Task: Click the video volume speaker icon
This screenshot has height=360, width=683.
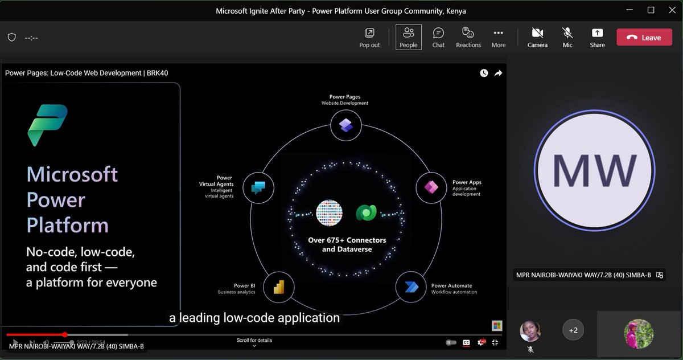Action: [46, 342]
